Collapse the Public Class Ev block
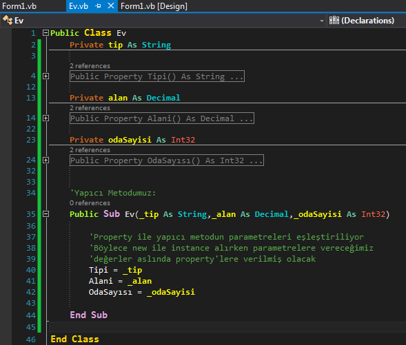 [45, 32]
